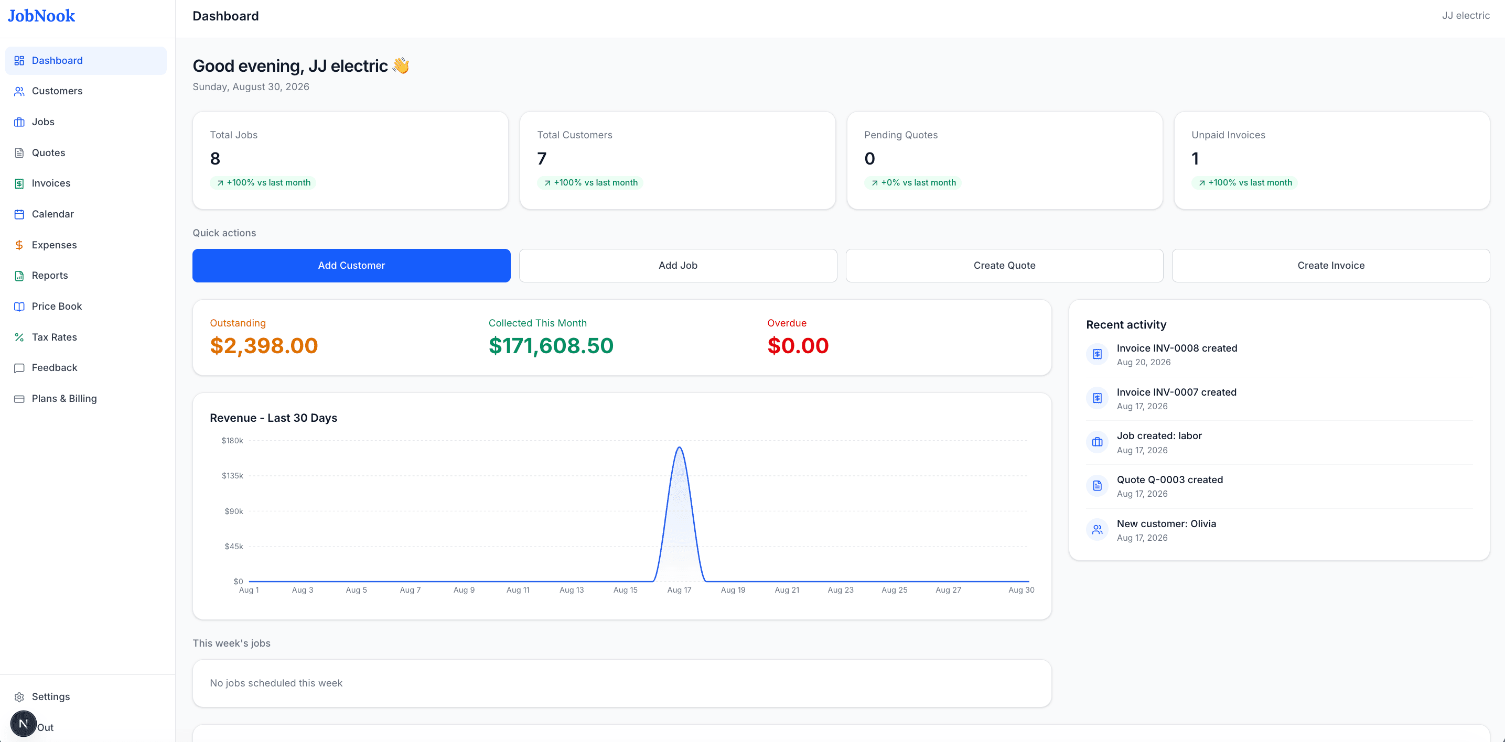The height and width of the screenshot is (742, 1505).
Task: Click the Price Book icon in sidebar
Action: 19,307
